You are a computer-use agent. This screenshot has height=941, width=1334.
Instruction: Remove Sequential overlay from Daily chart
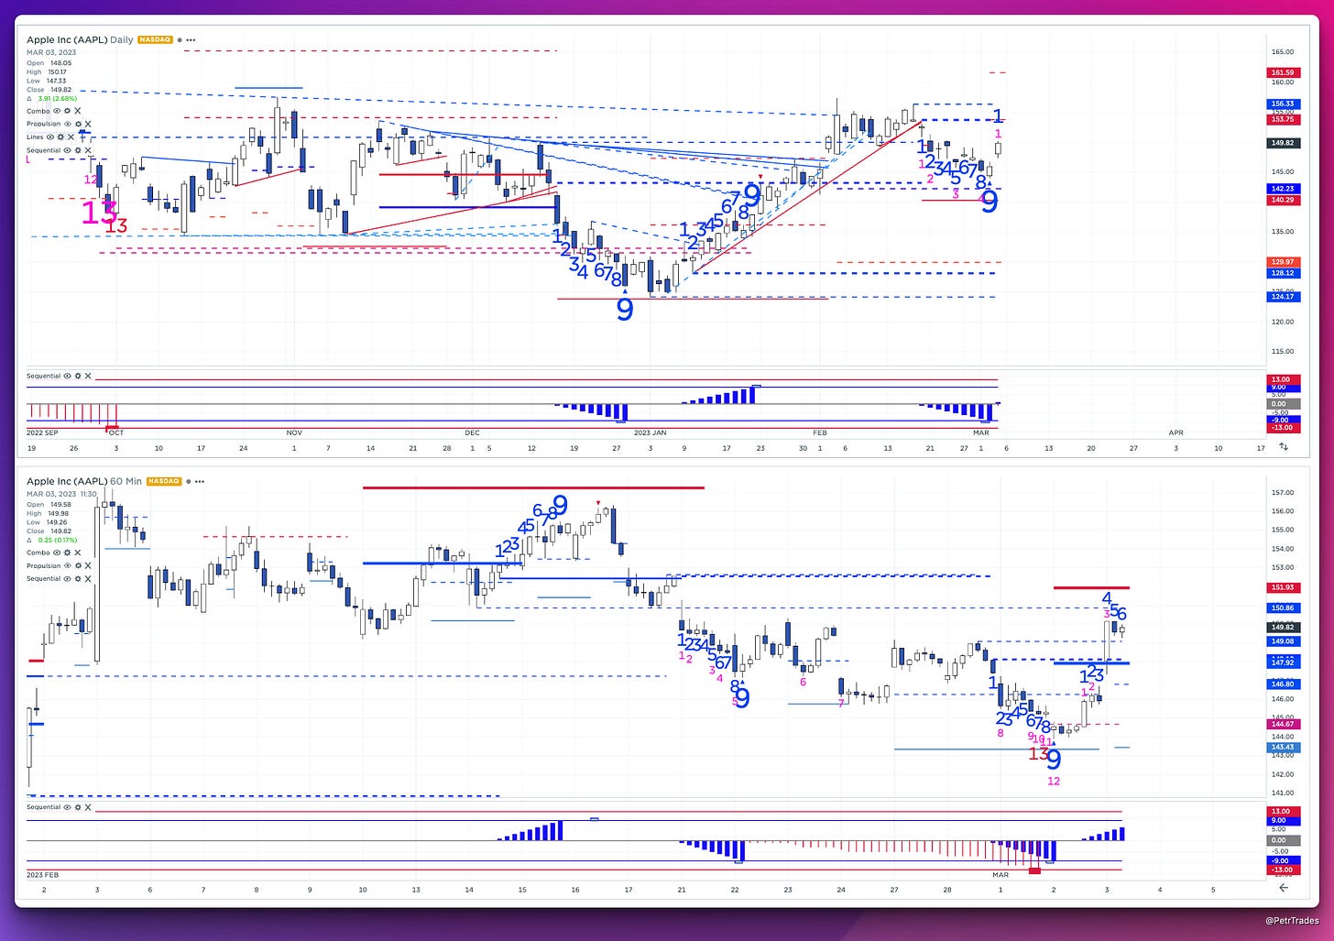click(88, 150)
